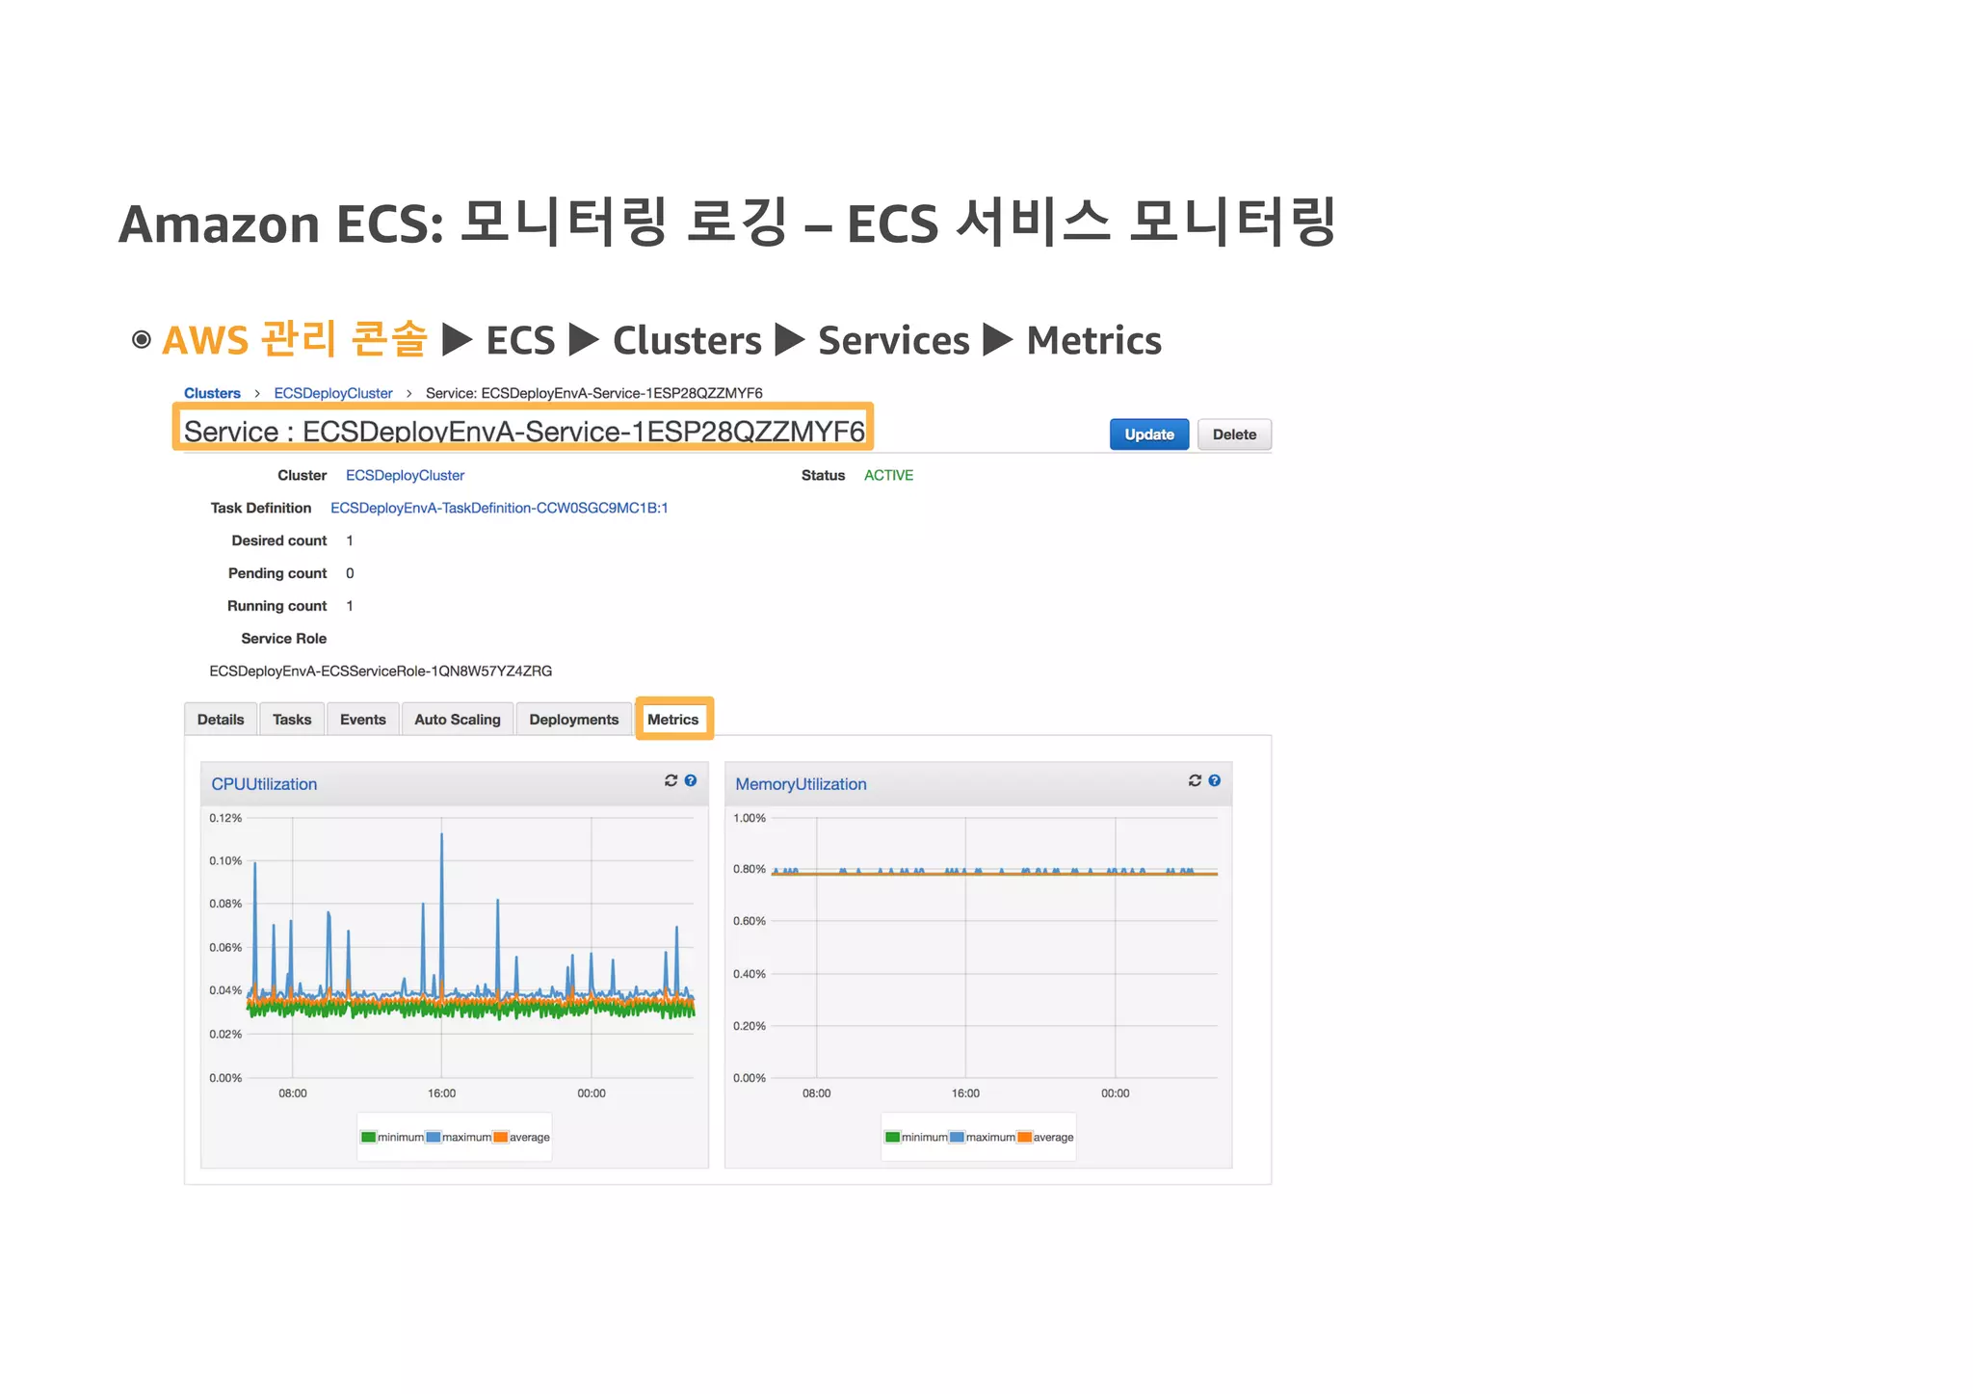Viewport: 1973px width, 1394px height.
Task: Click maximum legend swatch in CPU chart
Action: tap(434, 1137)
